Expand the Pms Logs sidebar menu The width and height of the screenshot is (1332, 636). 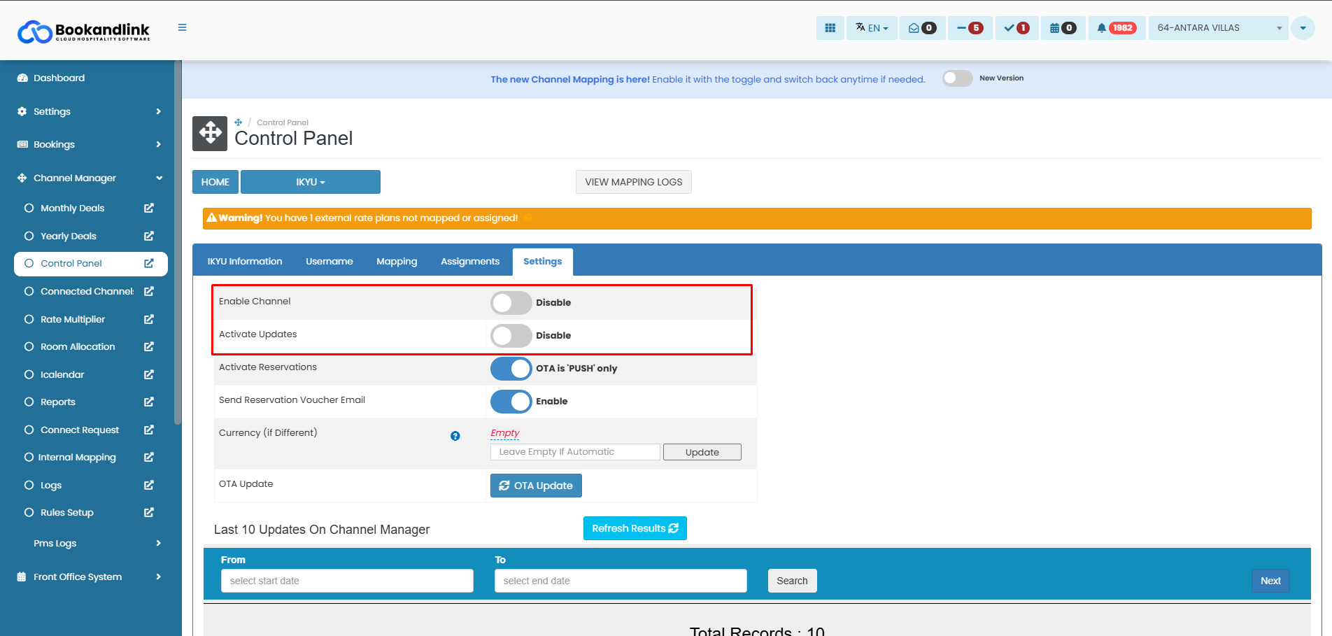pyautogui.click(x=90, y=543)
